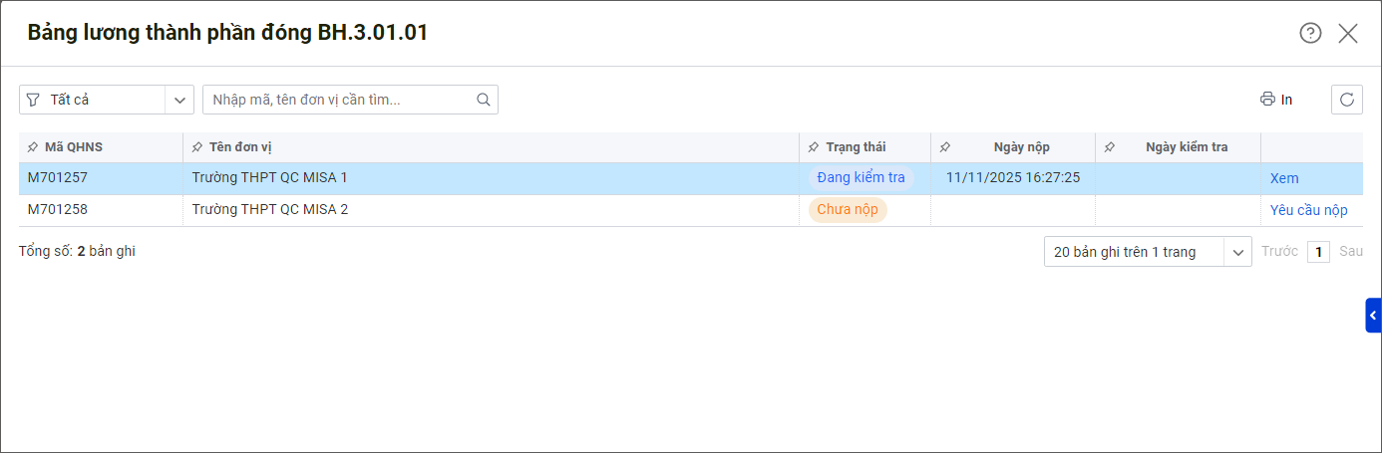The image size is (1382, 453).
Task: Pin the Mã QHNS column
Action: click(33, 147)
